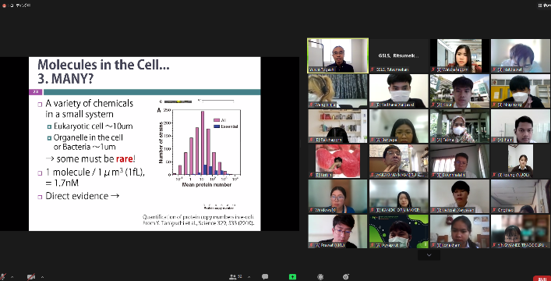Viewport: 551px width, 281px height.
Task: Click the shared slide titled Molecules in the Cell
Action: pyautogui.click(x=144, y=144)
